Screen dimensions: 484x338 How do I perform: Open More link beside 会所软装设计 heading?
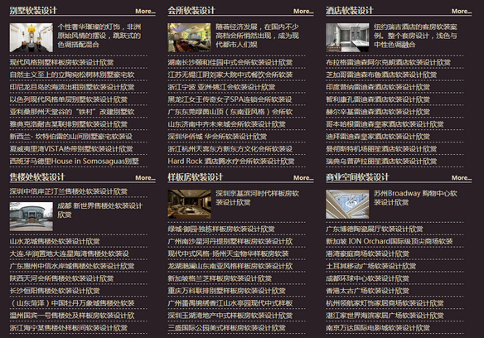point(303,11)
